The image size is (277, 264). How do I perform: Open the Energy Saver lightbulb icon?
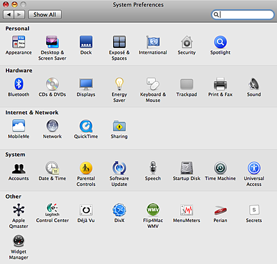(x=120, y=84)
